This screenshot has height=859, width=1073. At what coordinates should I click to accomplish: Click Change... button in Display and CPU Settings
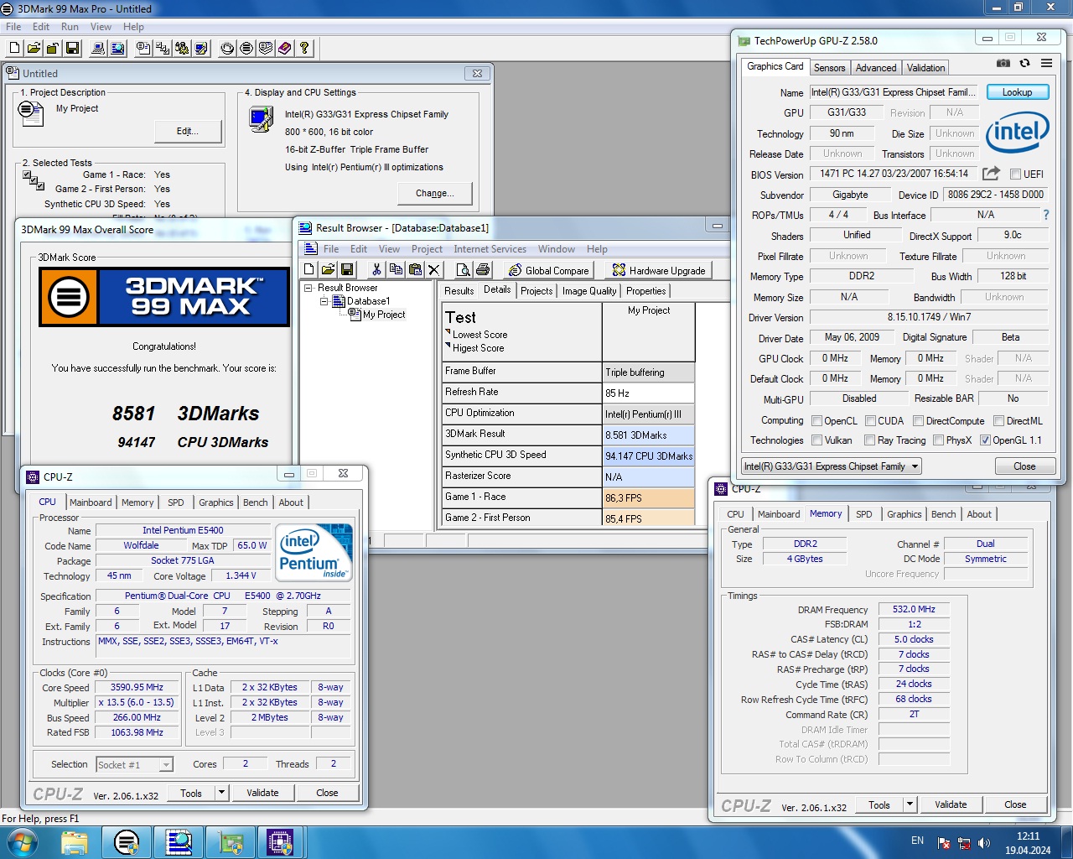pyautogui.click(x=434, y=193)
